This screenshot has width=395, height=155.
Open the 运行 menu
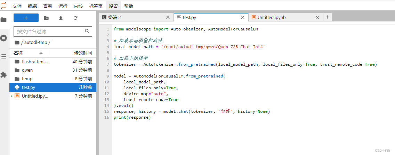point(63,6)
